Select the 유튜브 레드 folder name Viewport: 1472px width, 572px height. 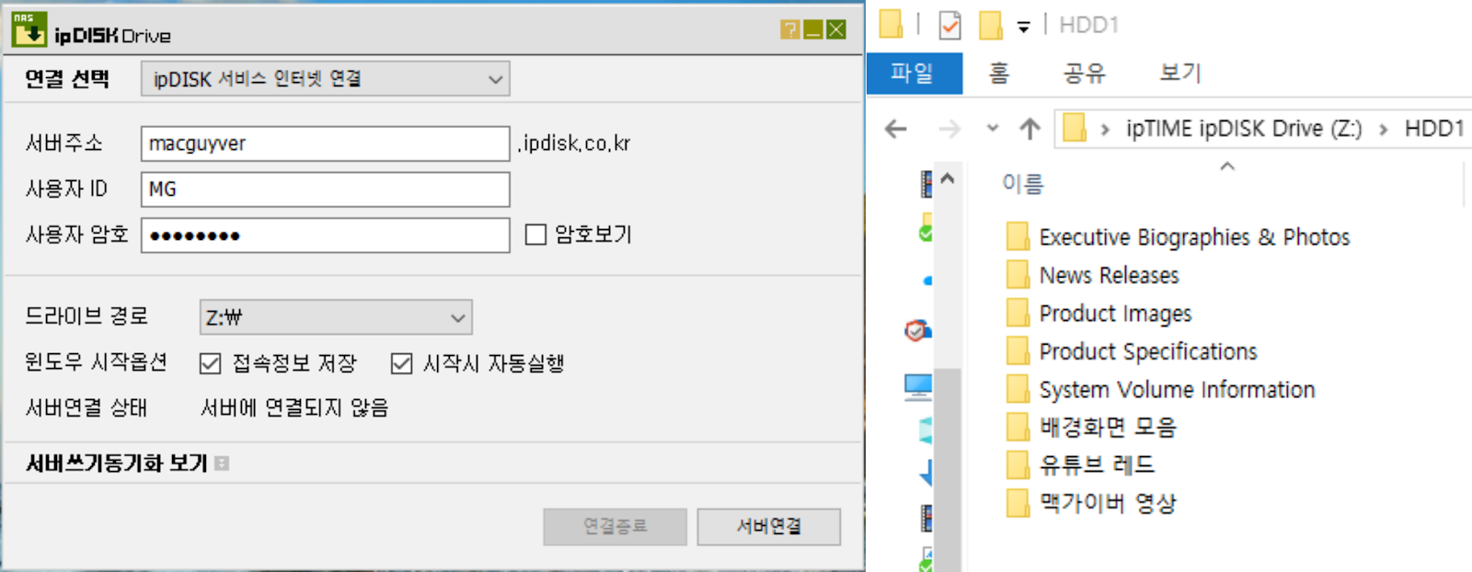tap(1097, 464)
